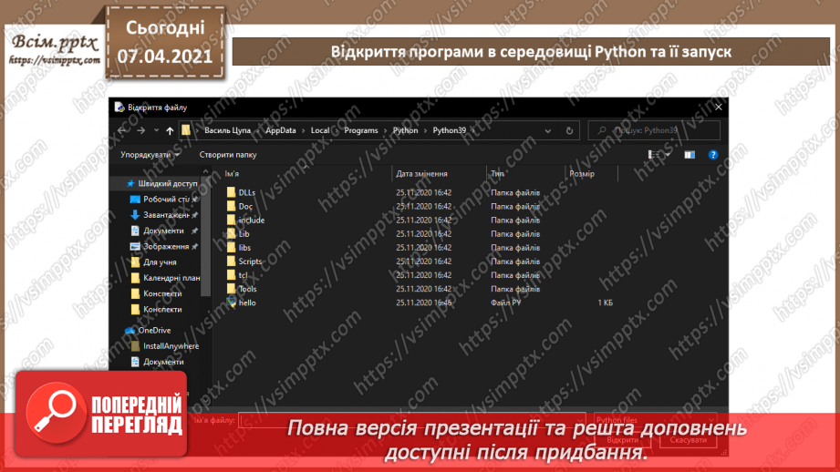Screen dimensions: 840x472
Task: Click Василь Цупа in address path
Action: 227,130
